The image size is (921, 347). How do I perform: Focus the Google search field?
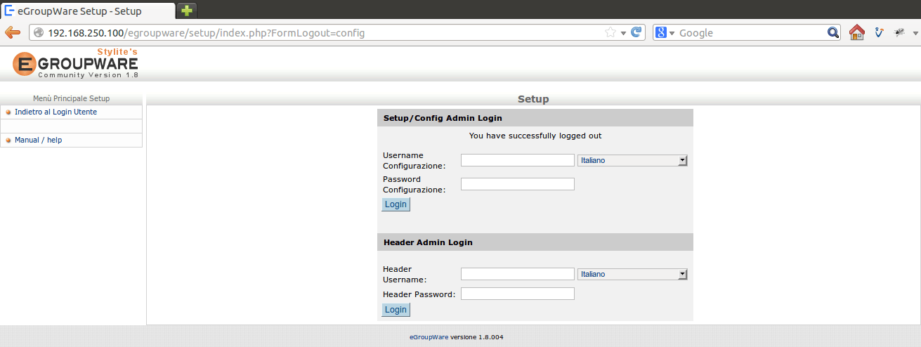coord(750,32)
